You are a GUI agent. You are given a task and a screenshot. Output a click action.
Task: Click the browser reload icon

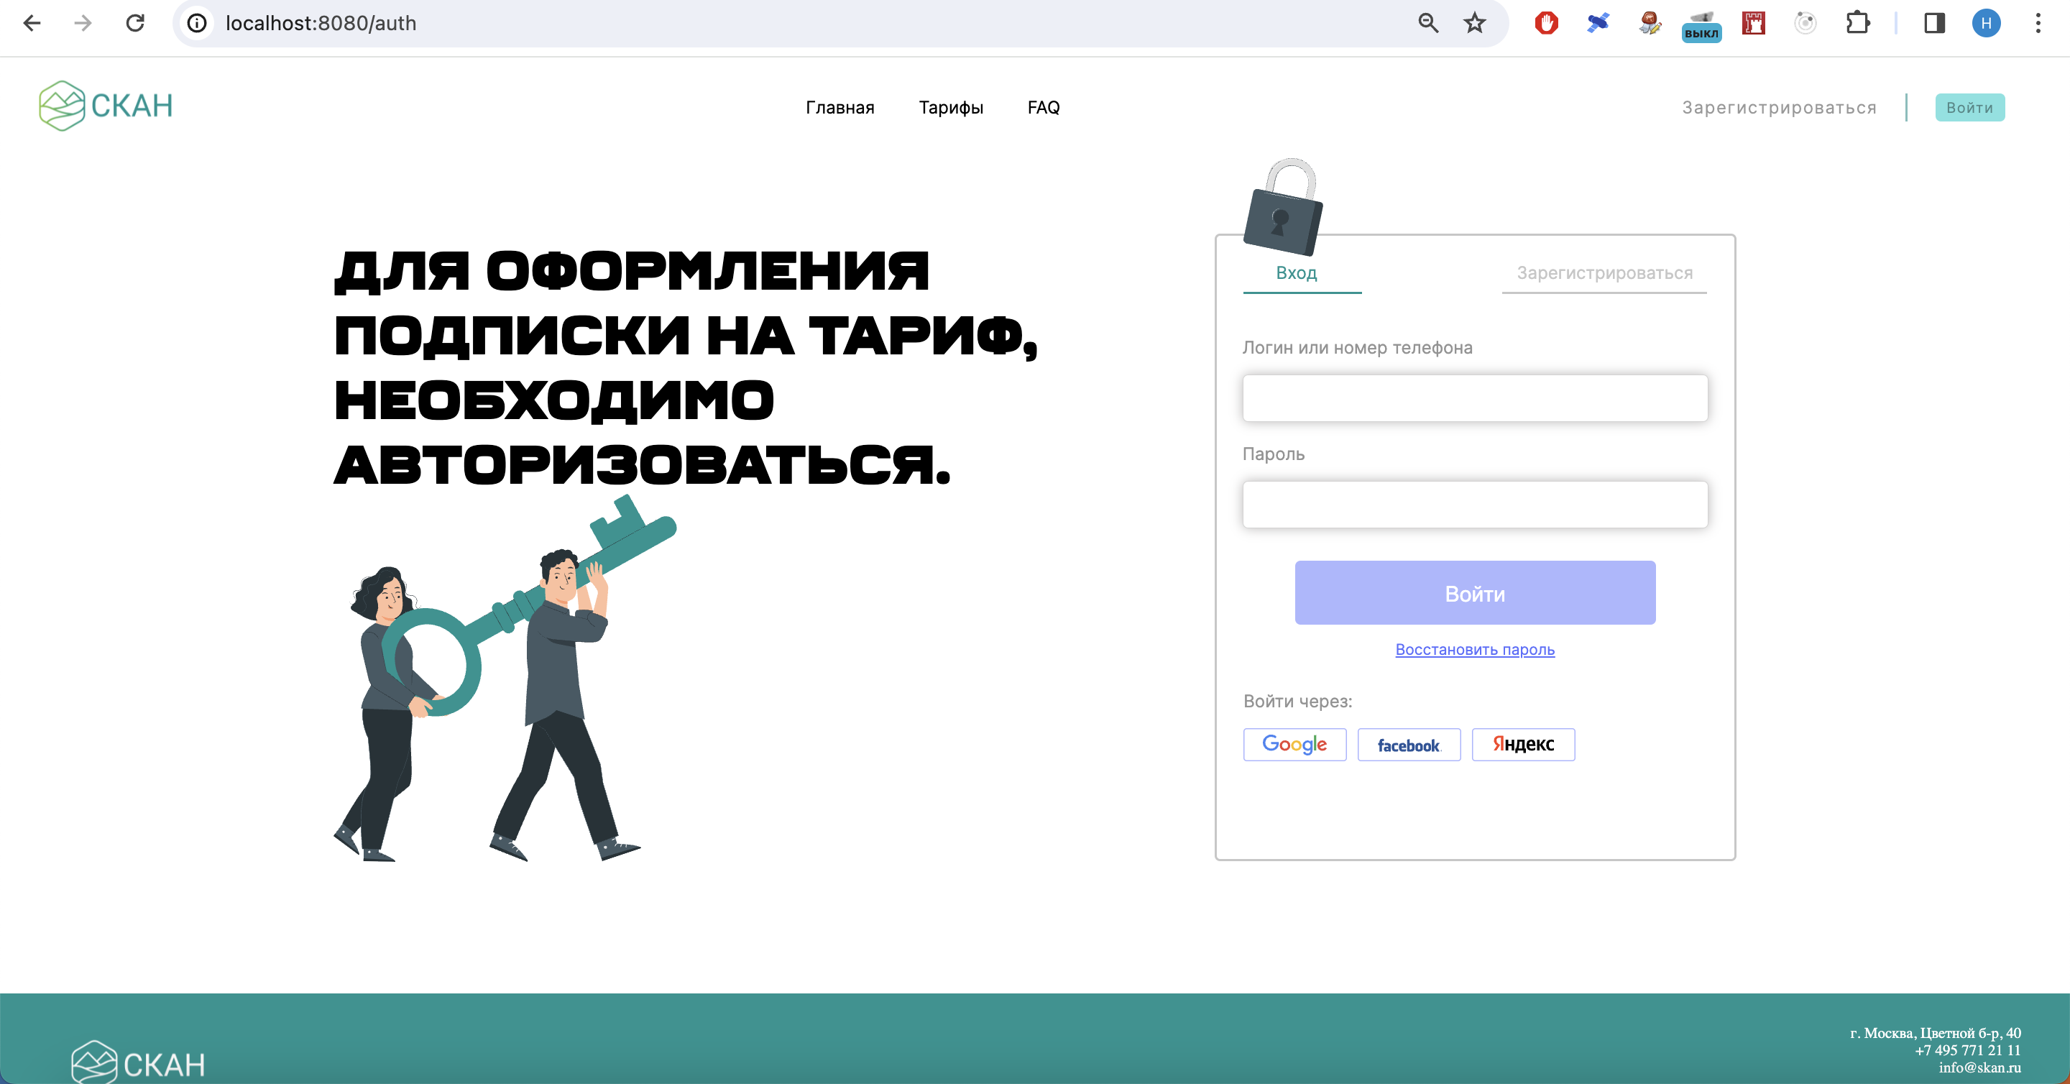tap(135, 23)
